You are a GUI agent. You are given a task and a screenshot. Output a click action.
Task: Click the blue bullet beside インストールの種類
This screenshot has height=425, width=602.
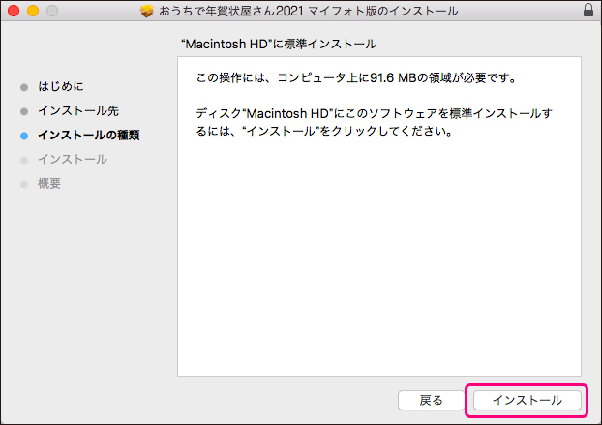pyautogui.click(x=24, y=136)
